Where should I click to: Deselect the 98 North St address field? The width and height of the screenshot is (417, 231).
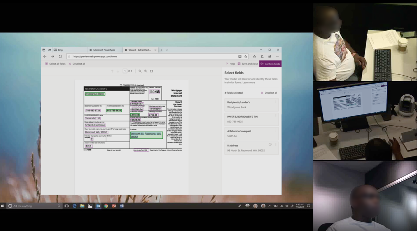click(146, 135)
